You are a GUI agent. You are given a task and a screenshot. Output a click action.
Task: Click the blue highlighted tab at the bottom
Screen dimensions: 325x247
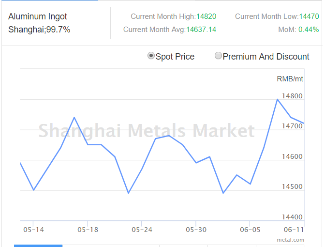(x=38, y=246)
